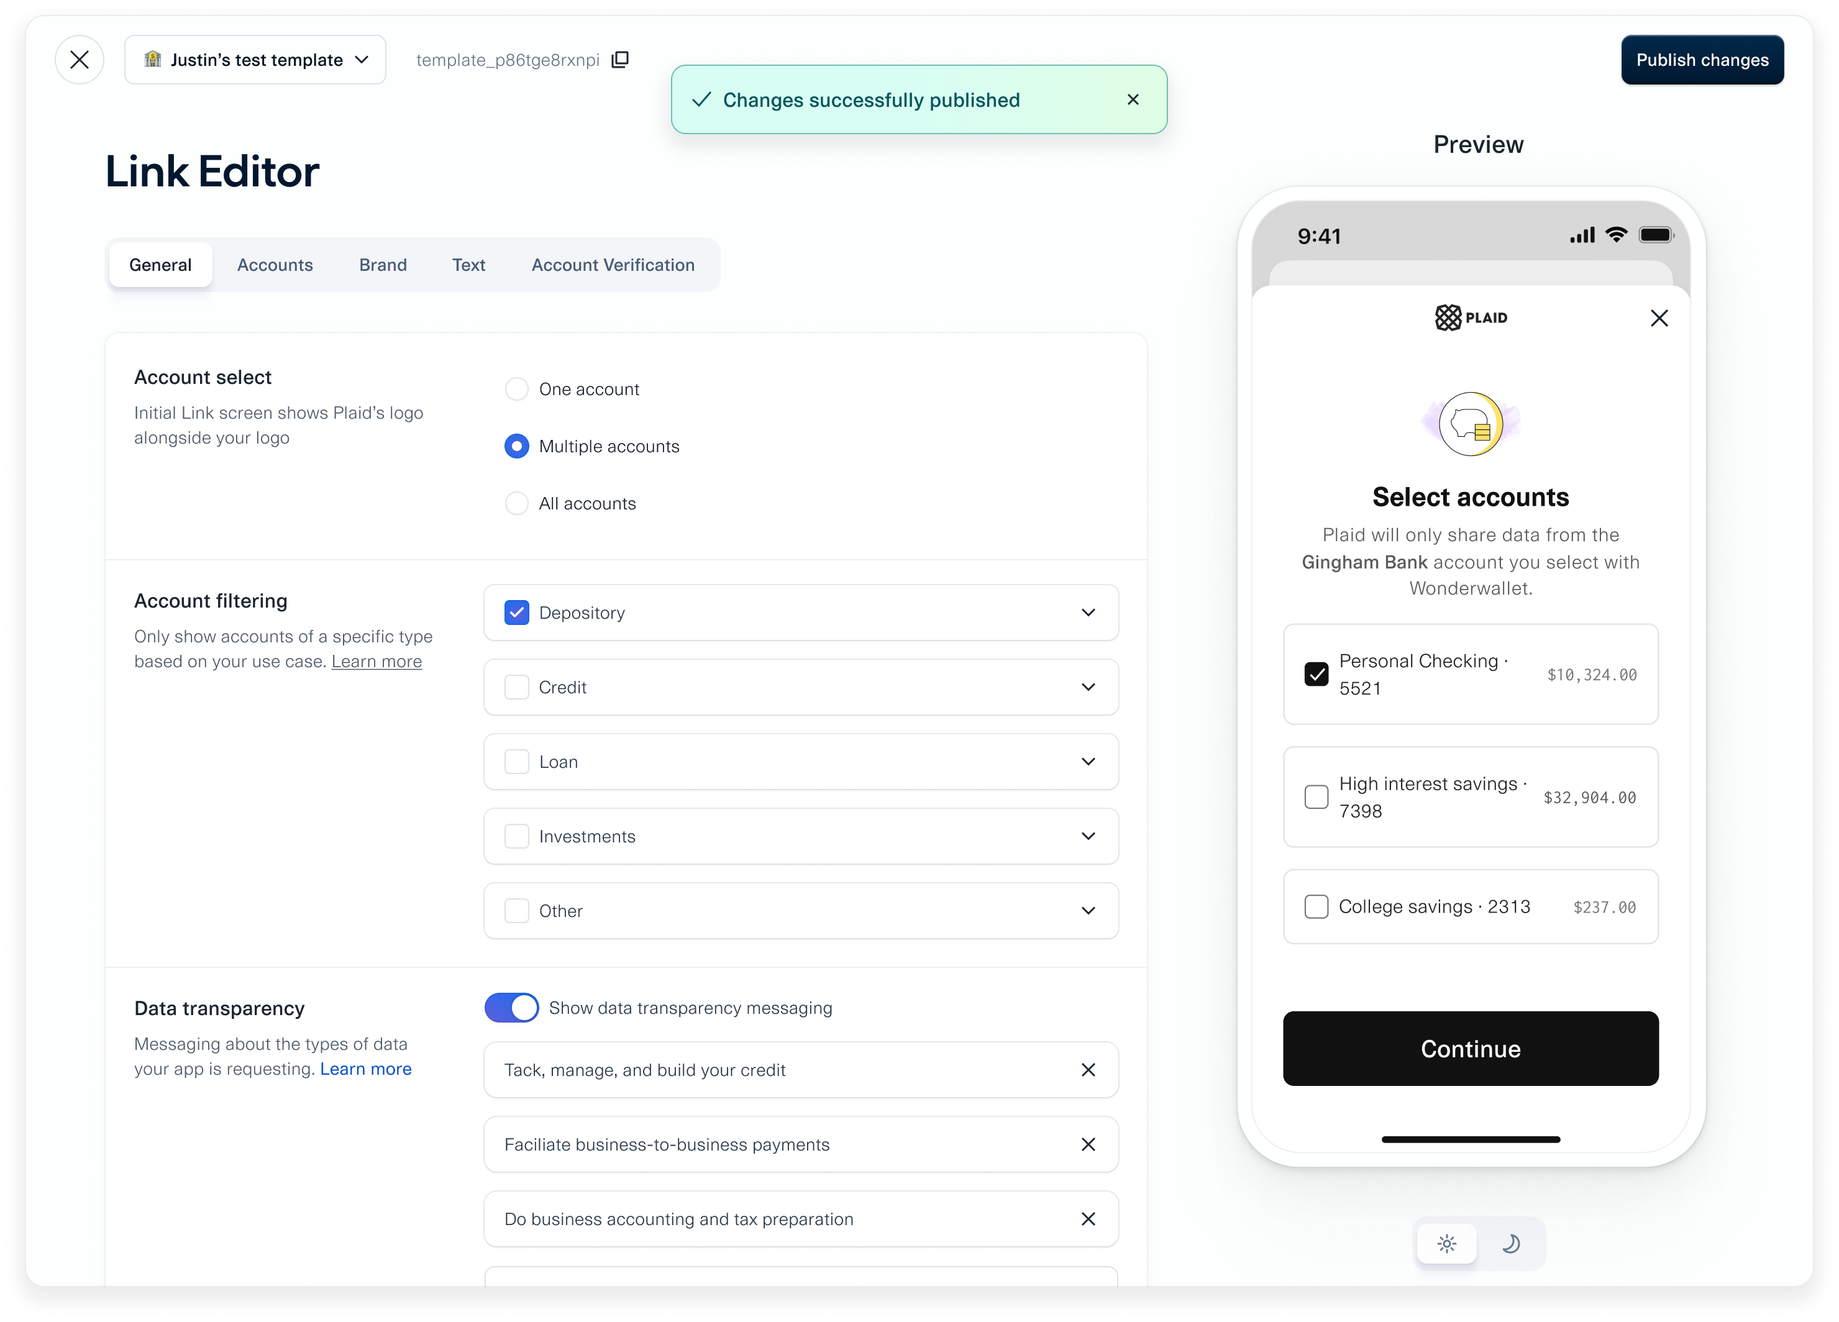Screen dimensions: 1839x1322
Task: Dismiss the Changes successfully published notification
Action: pyautogui.click(x=1133, y=99)
